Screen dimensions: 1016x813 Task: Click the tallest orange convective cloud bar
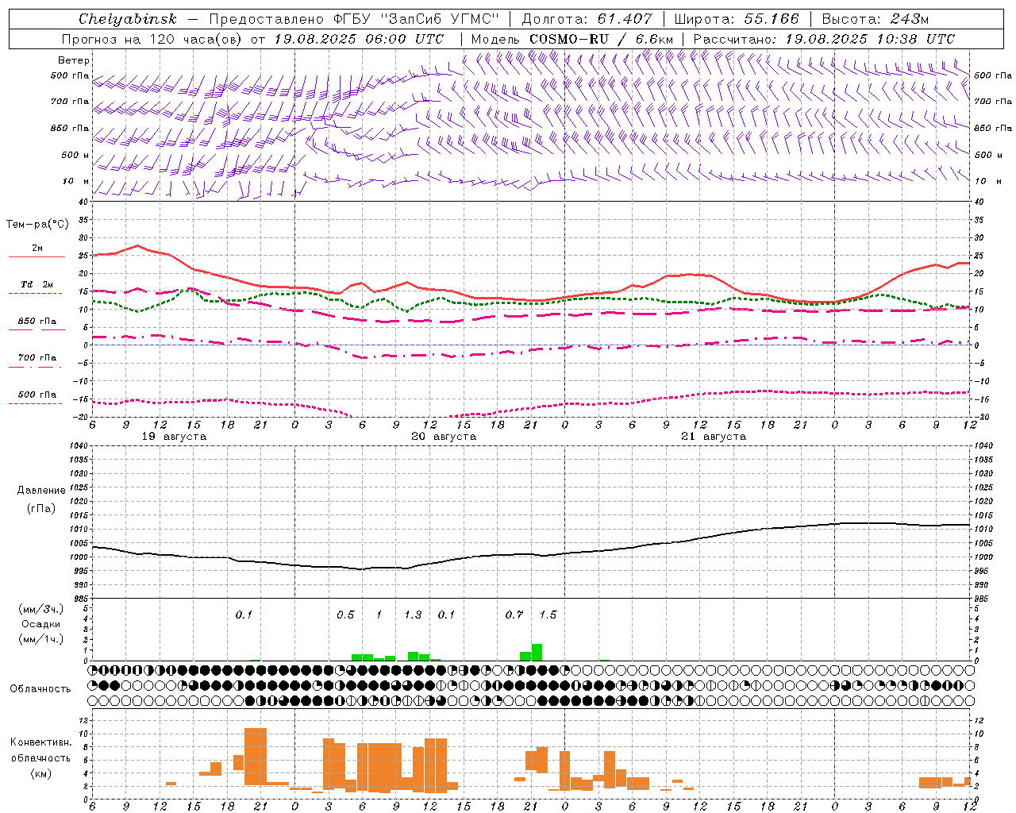tap(256, 757)
